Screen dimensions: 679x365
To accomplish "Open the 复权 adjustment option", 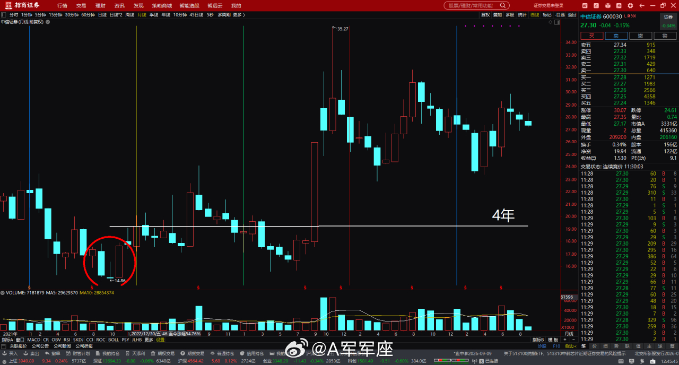I will 485,15.
